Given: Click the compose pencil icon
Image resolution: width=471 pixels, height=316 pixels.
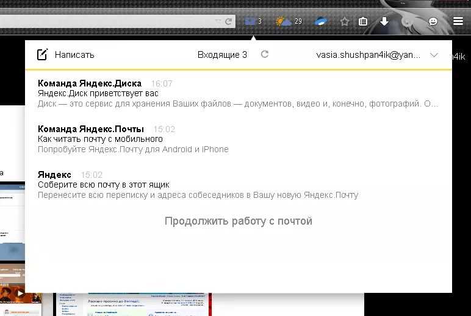Looking at the screenshot, I should pos(42,55).
